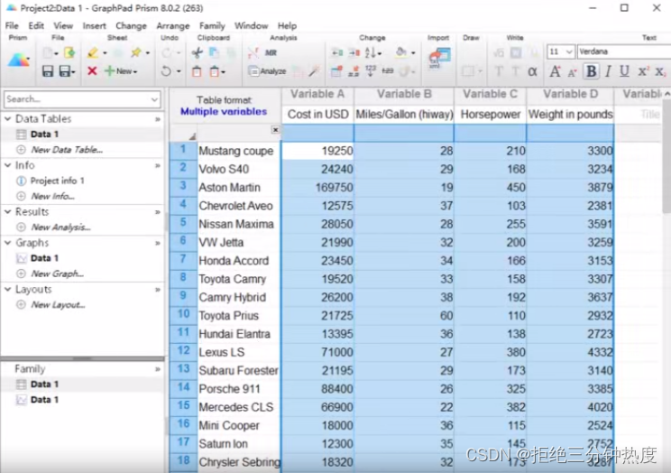Select Data 1 under Data Tables
Image resolution: width=671 pixels, height=473 pixels.
(44, 134)
